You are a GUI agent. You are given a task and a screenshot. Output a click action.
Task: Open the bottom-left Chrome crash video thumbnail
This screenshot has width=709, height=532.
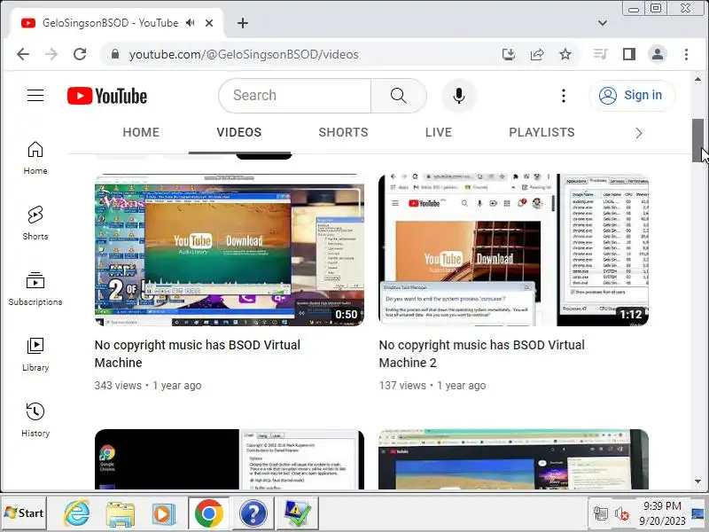click(230, 459)
